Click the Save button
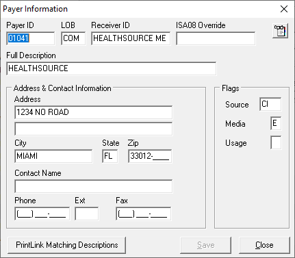This screenshot has height=258, width=295. pyautogui.click(x=206, y=245)
